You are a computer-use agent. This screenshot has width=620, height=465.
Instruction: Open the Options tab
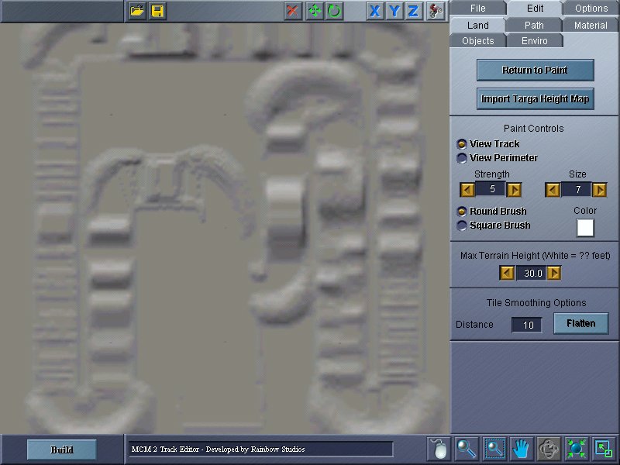[x=591, y=8]
